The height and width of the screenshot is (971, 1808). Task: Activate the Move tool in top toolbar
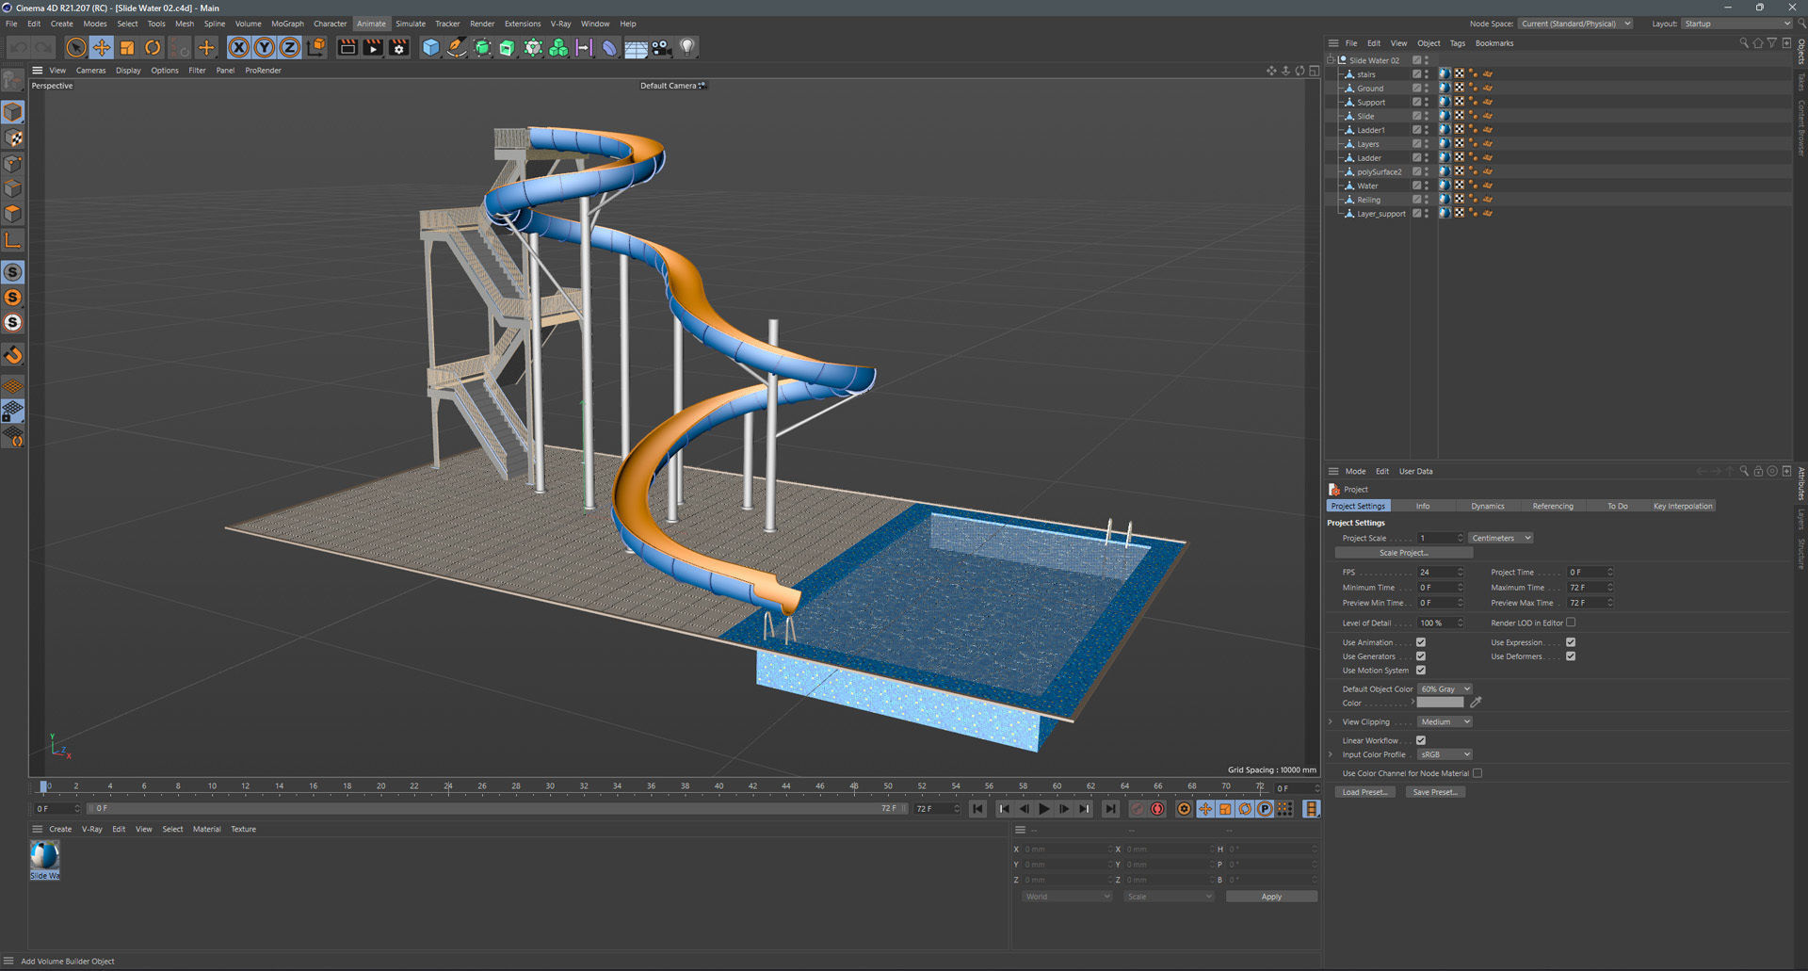(102, 47)
